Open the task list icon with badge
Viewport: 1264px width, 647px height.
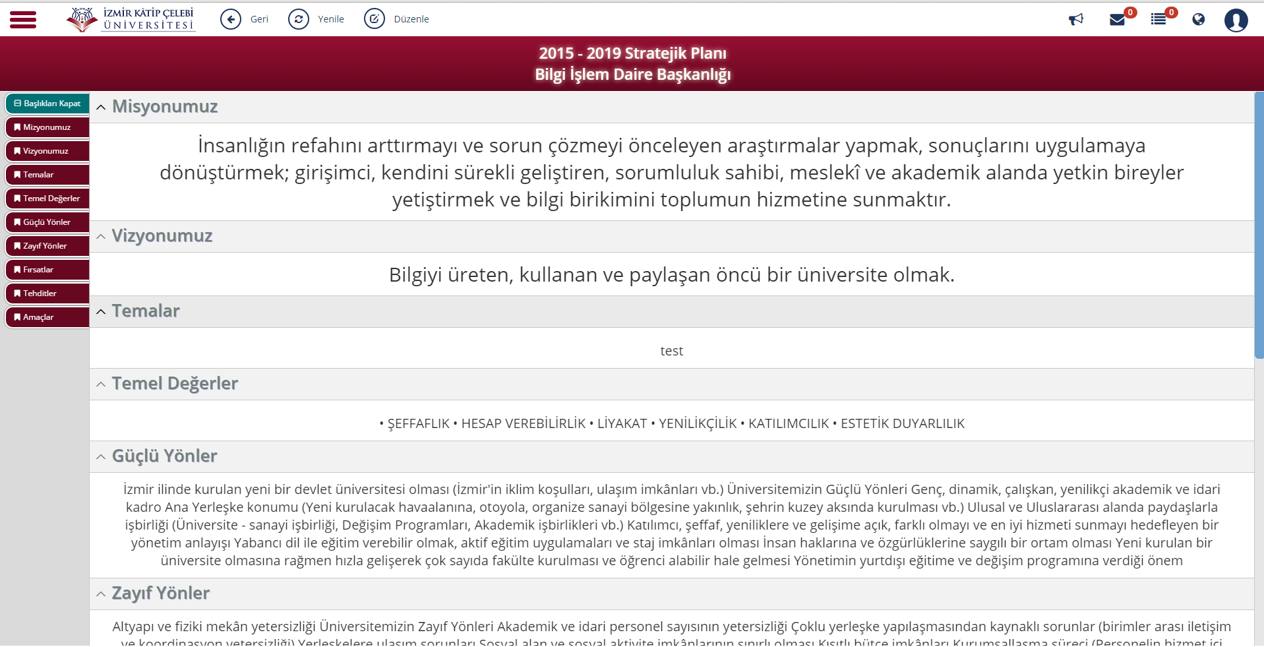(x=1159, y=20)
